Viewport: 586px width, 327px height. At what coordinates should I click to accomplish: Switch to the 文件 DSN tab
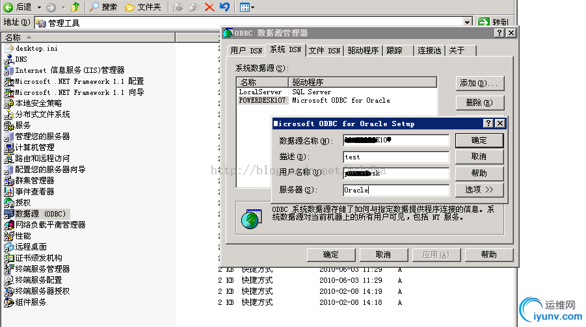[325, 51]
